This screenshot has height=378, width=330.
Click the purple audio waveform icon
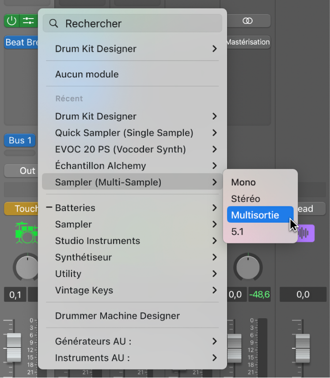(x=306, y=233)
